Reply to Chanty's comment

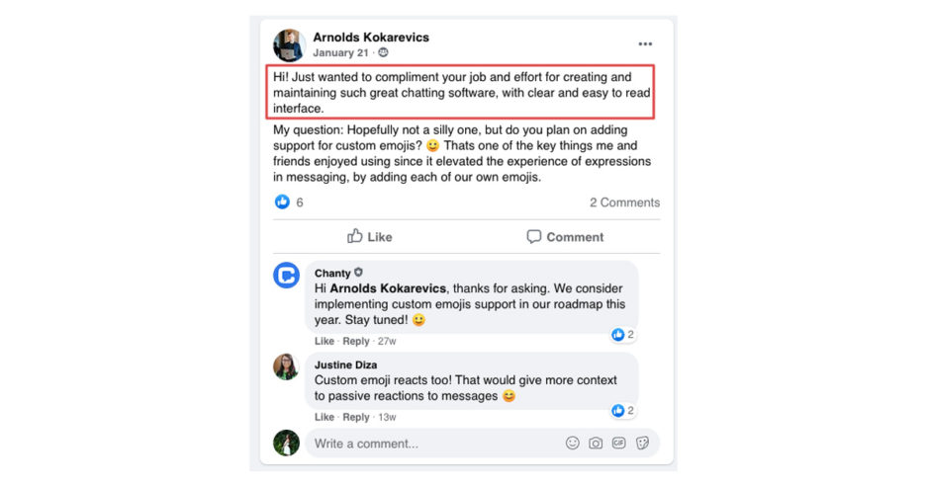coord(356,342)
